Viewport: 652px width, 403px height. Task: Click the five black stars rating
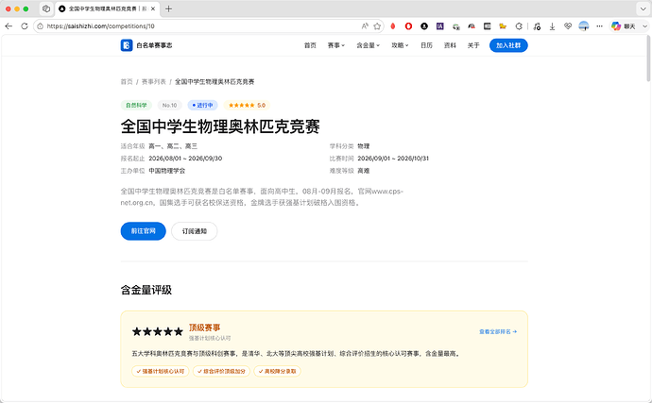point(158,331)
